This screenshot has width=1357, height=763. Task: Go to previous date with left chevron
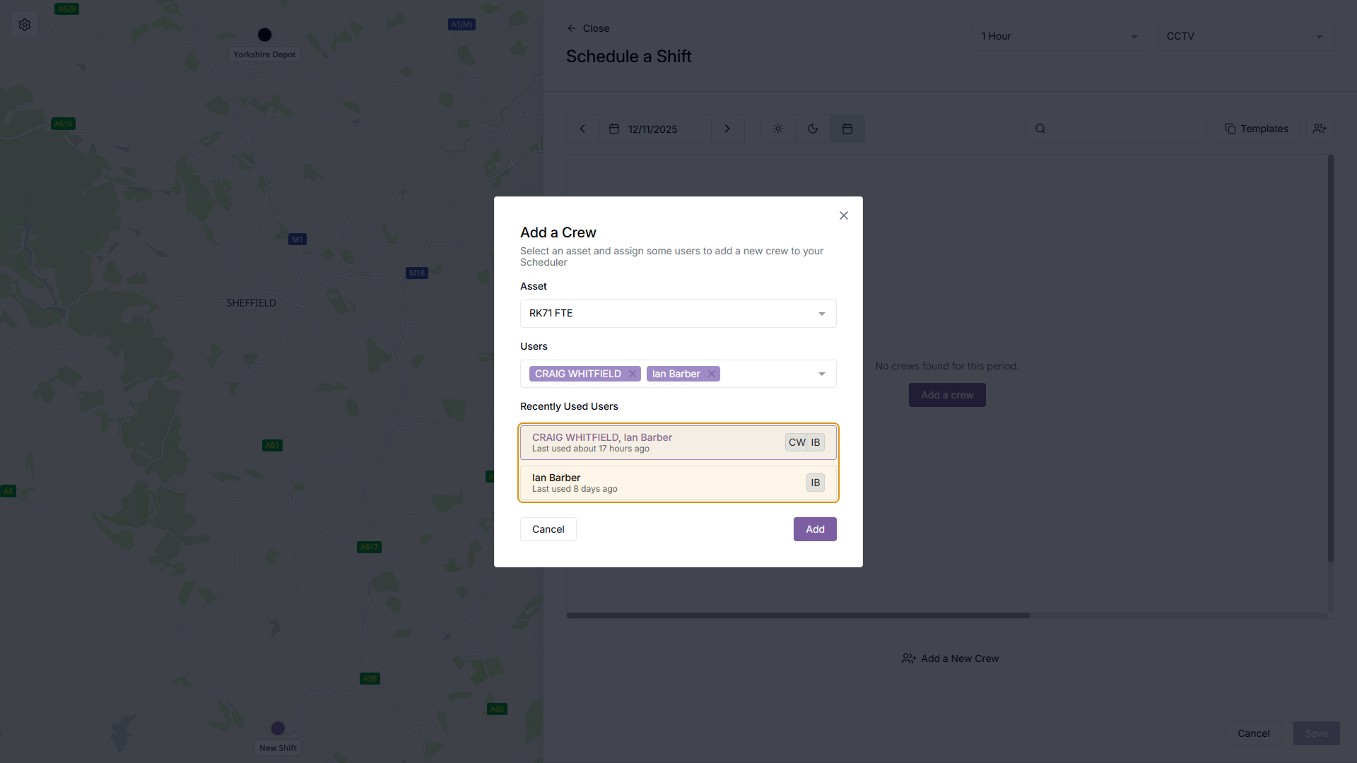pos(583,129)
